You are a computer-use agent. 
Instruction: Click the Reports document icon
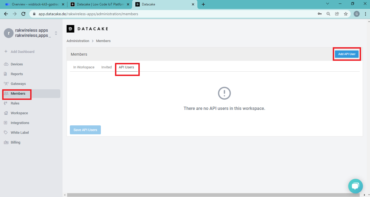coord(6,74)
